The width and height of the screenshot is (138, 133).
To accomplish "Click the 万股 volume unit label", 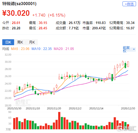I will click(8, 129).
